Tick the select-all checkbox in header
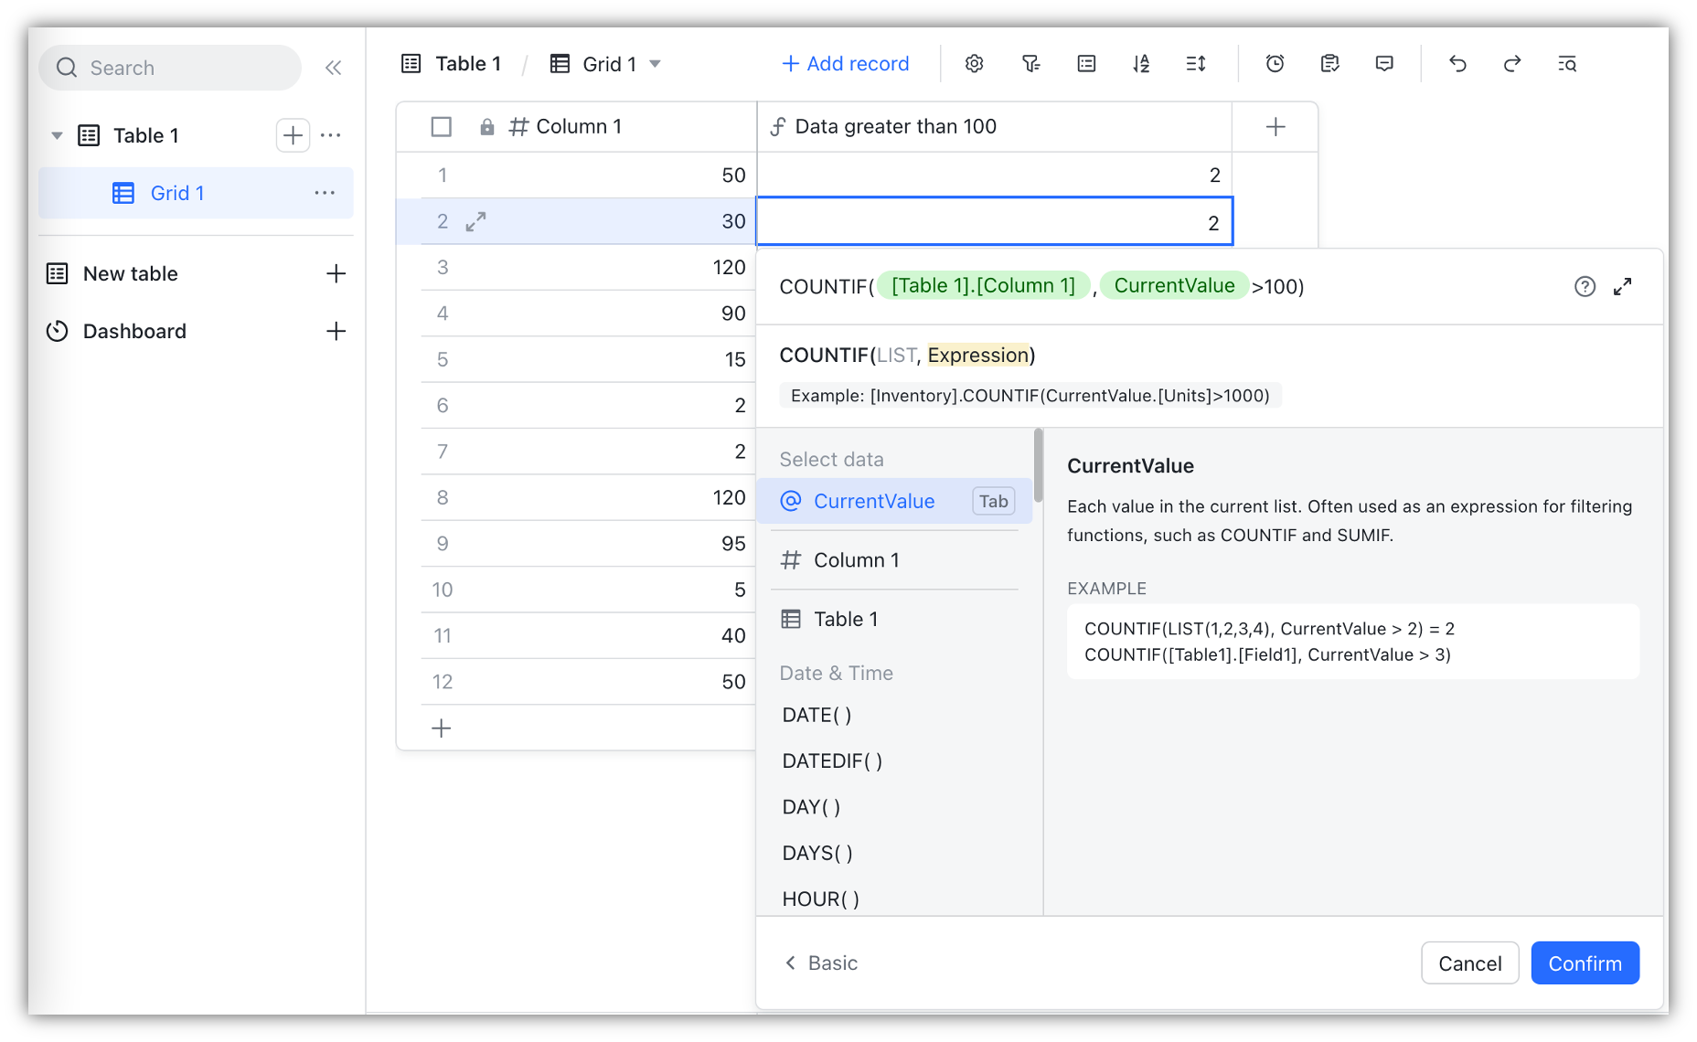This screenshot has width=1697, height=1042. click(441, 127)
